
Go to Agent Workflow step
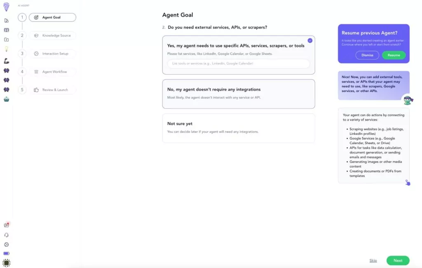(52, 72)
